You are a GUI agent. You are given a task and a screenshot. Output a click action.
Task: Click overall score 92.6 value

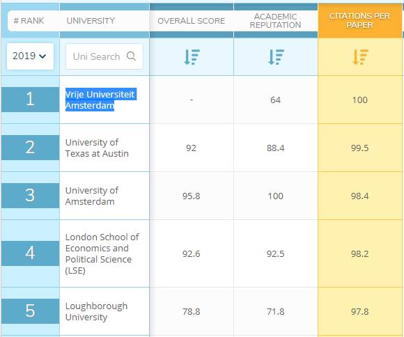[191, 253]
